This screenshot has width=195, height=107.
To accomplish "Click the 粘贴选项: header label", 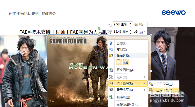I will 123,56.
